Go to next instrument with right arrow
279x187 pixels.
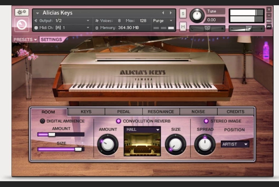[171, 13]
